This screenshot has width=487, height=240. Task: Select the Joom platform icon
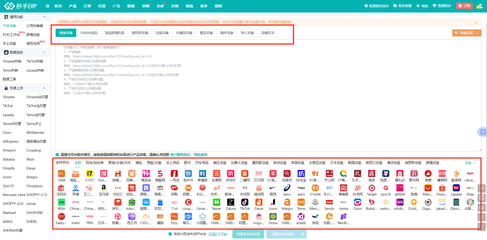[273, 202]
